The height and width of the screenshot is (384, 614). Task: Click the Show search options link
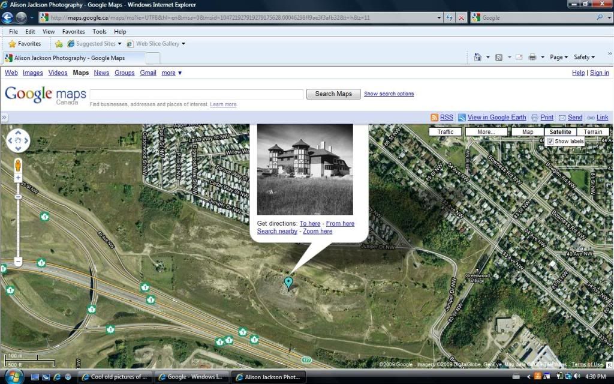389,94
